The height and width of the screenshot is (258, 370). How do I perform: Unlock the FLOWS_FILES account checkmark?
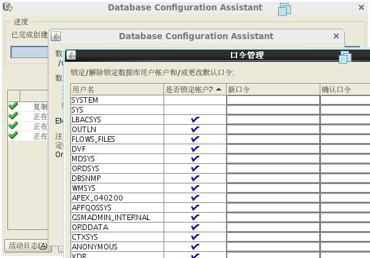195,139
